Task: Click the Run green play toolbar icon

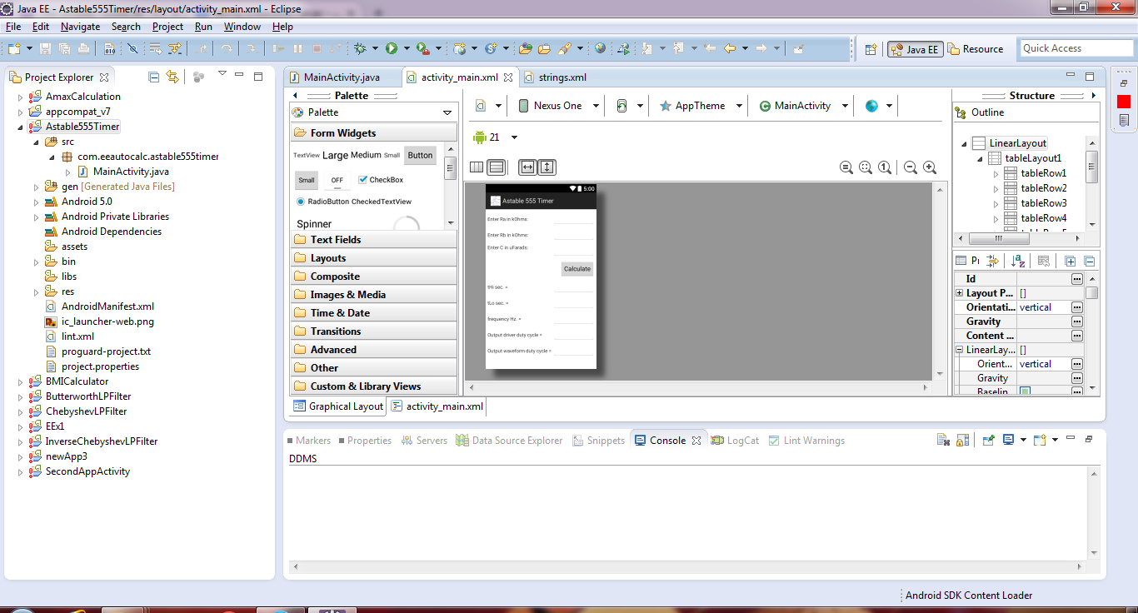Action: click(x=392, y=48)
